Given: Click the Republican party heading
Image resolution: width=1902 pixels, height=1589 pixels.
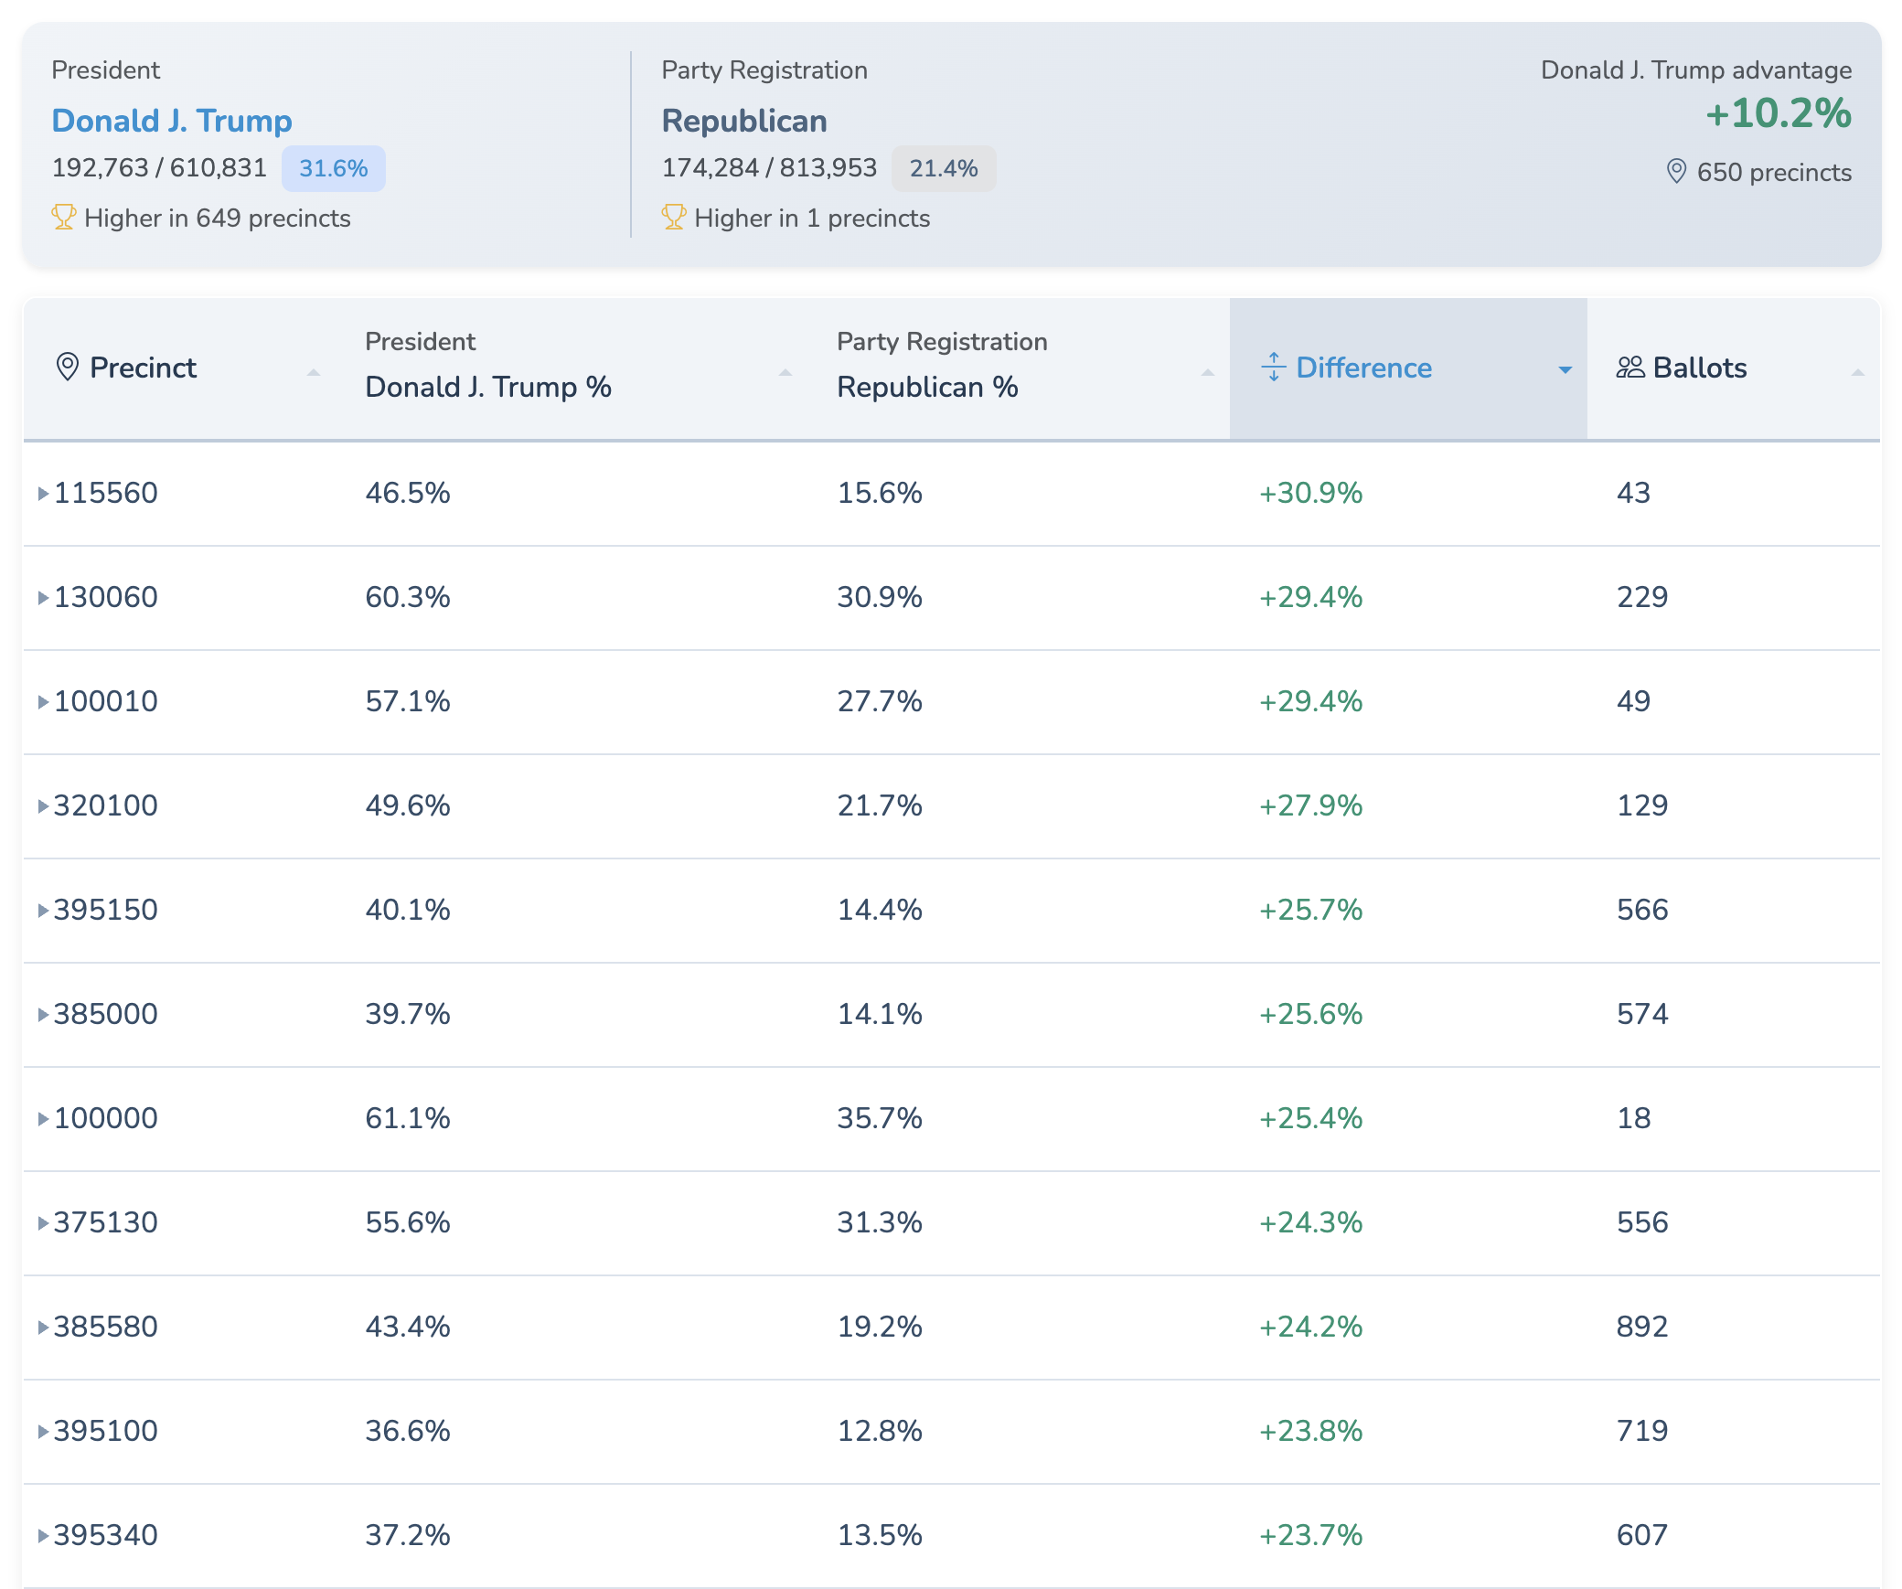Looking at the screenshot, I should 744,121.
